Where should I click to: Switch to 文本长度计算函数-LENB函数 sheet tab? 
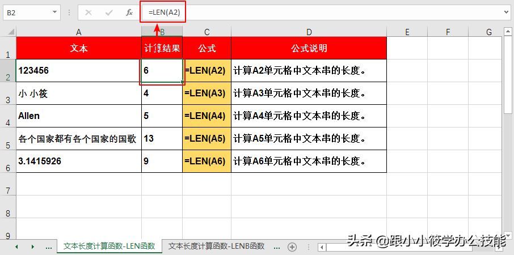tap(216, 246)
